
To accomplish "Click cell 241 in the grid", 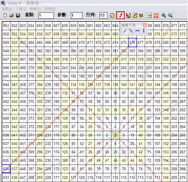I will coord(48,68).
